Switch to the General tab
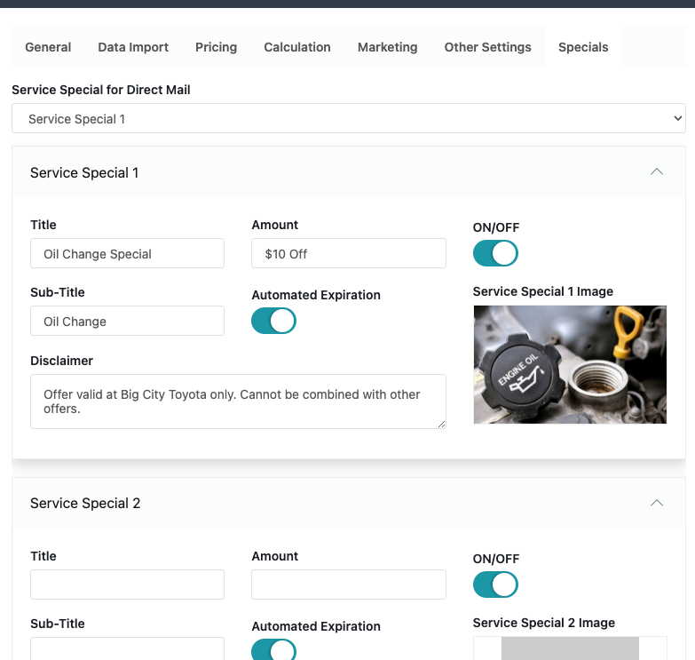 click(x=48, y=47)
